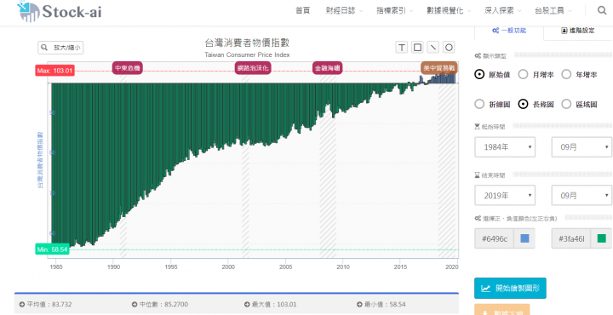Switch to the 進階設定 tab

pyautogui.click(x=578, y=31)
